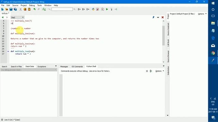Click the third indent toolbar icon
The image size is (218, 122).
tap(88, 9)
